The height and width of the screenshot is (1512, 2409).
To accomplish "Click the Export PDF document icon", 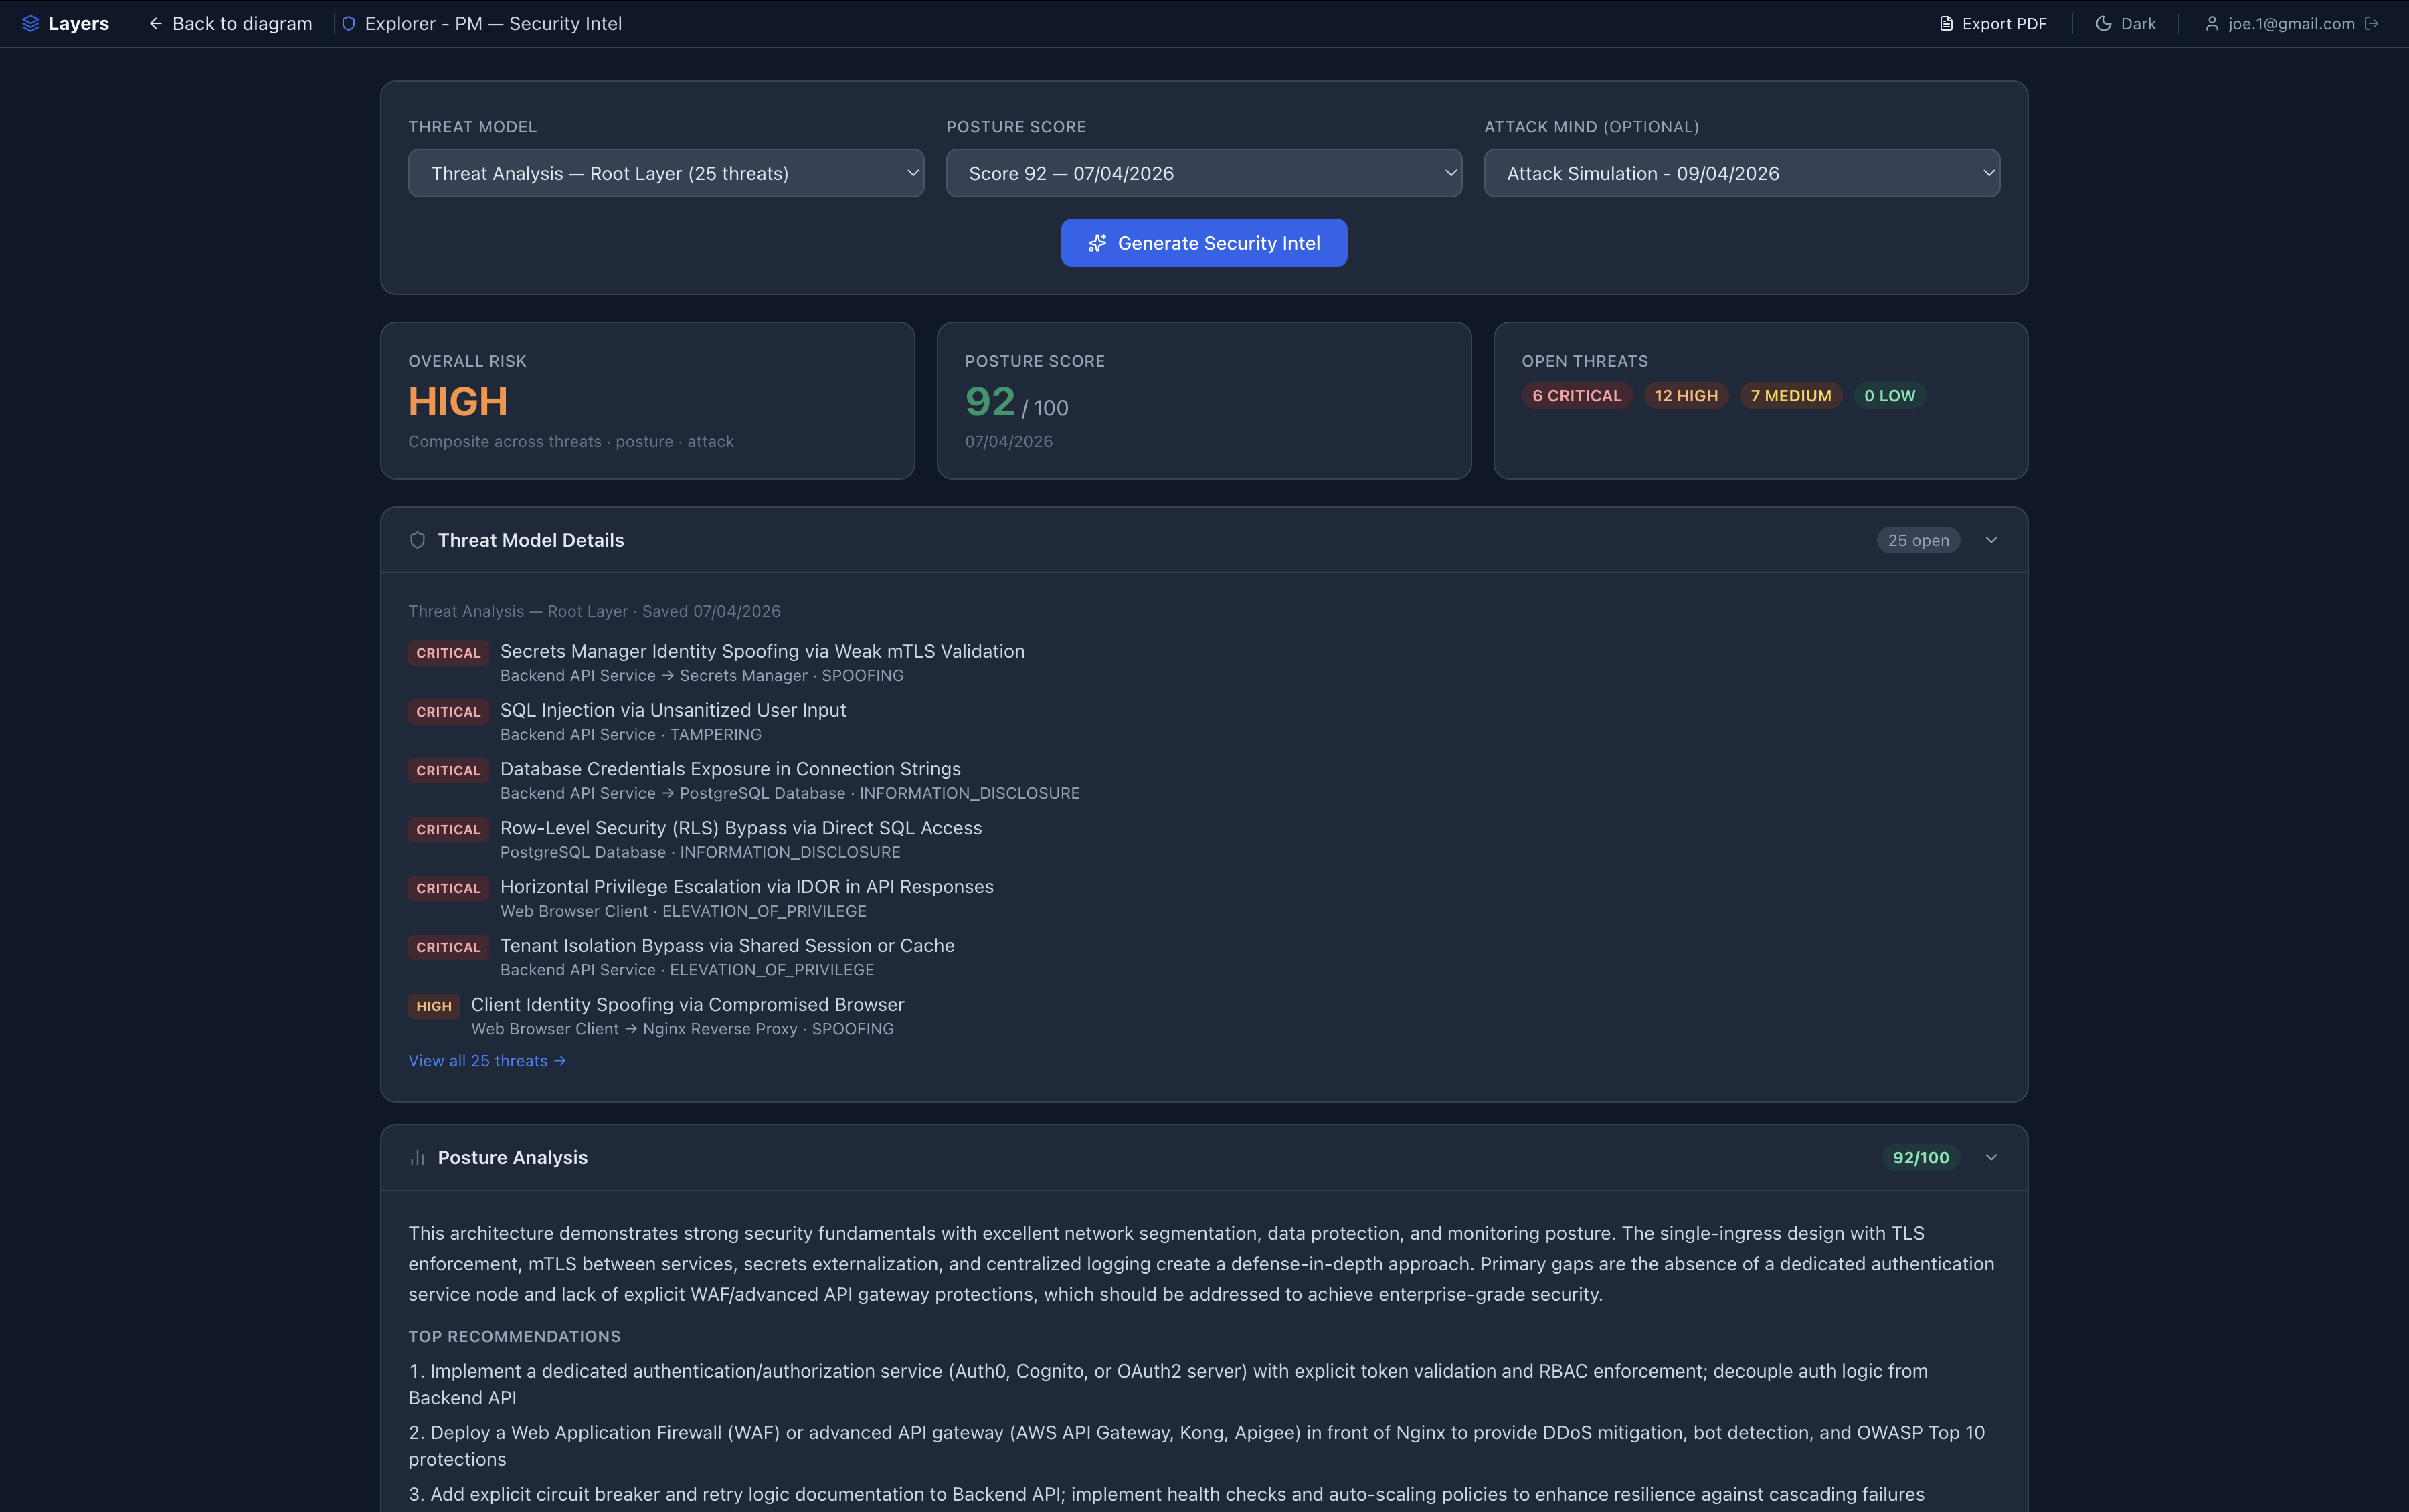I will [1946, 23].
